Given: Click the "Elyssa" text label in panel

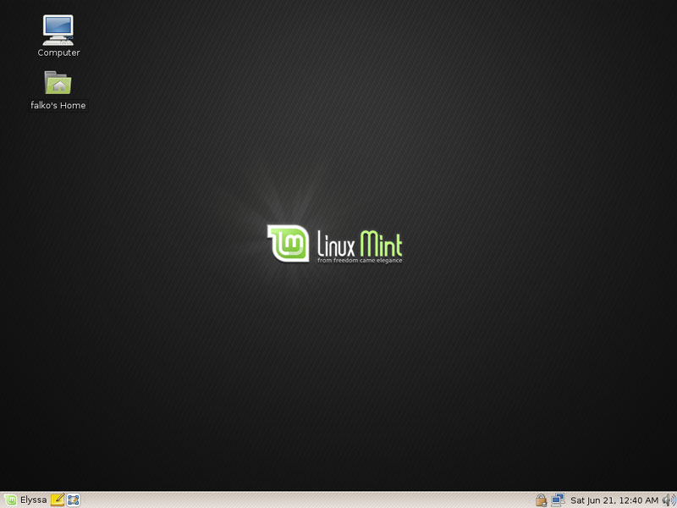Looking at the screenshot, I should (34, 500).
